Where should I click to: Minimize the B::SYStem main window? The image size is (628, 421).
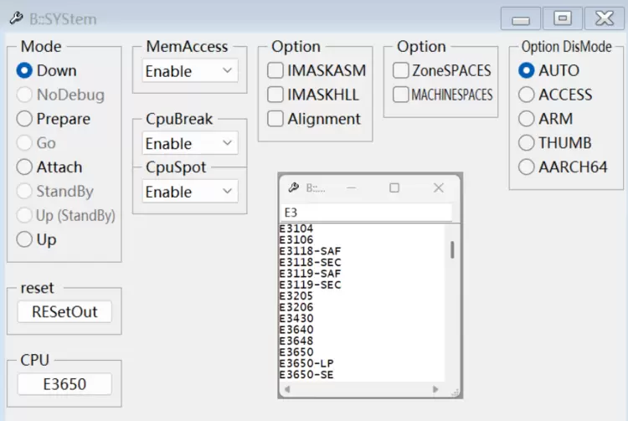click(x=520, y=18)
